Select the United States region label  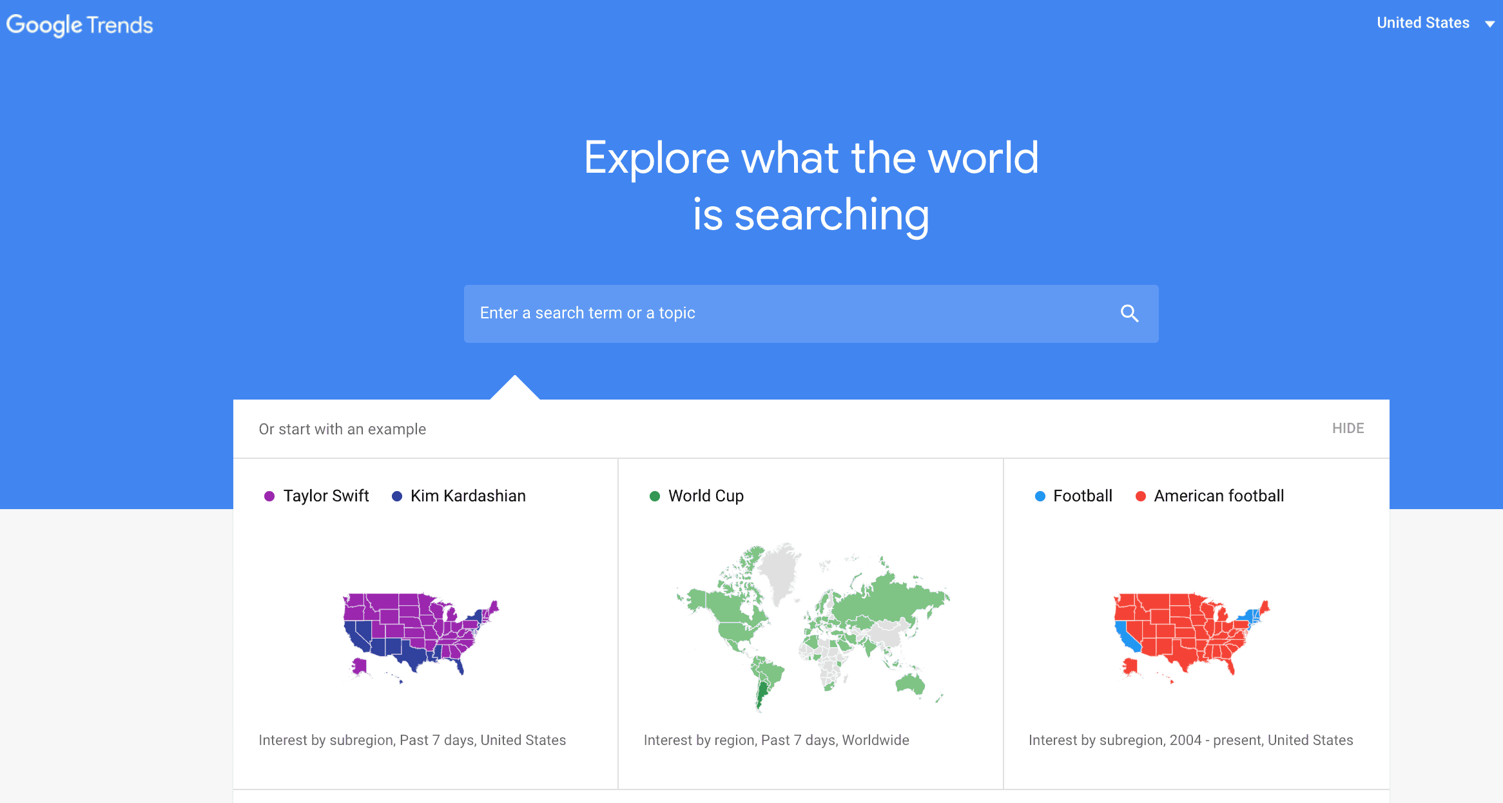point(1423,23)
